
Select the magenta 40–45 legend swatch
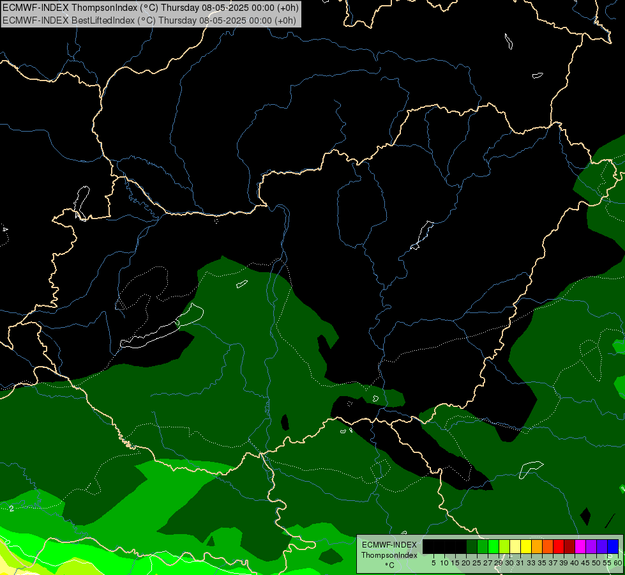point(580,546)
